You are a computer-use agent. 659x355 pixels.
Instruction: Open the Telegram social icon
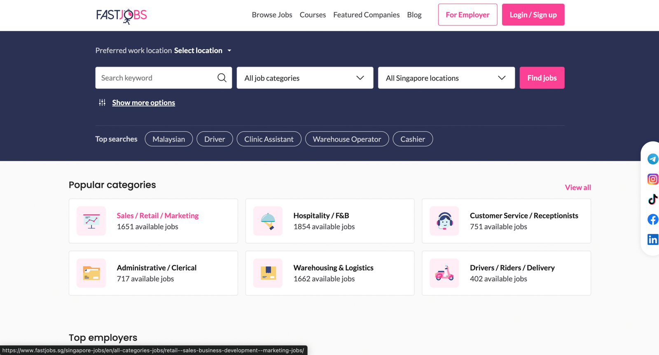pyautogui.click(x=653, y=159)
